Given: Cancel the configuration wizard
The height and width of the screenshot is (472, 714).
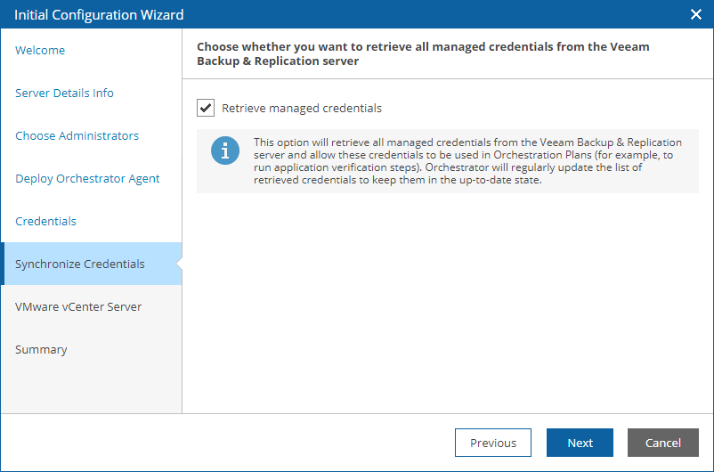Looking at the screenshot, I should point(663,443).
